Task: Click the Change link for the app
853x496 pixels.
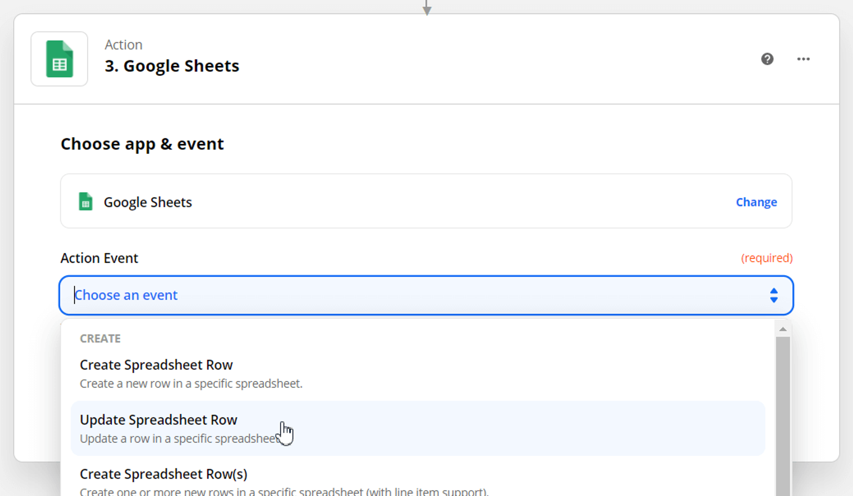Action: pos(756,202)
